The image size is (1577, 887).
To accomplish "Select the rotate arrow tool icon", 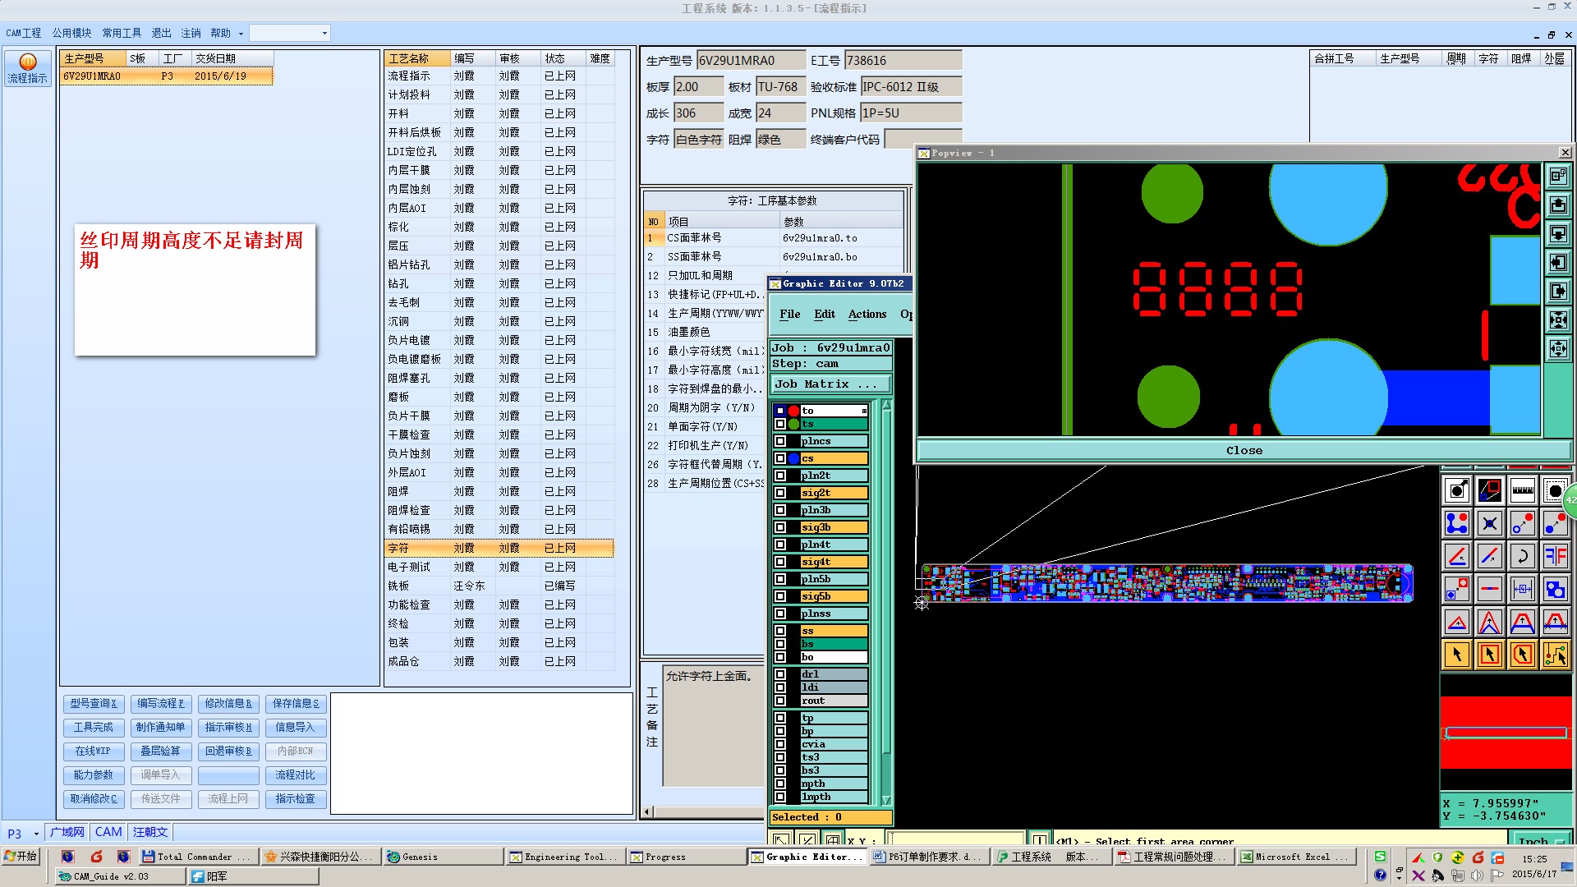I will tap(1522, 556).
